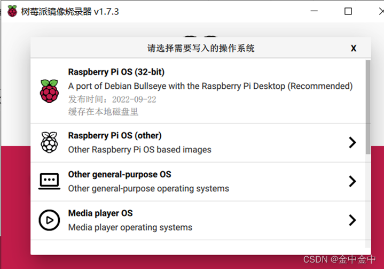
Task: Click 'Media player operating systems' description
Action: [x=130, y=227]
